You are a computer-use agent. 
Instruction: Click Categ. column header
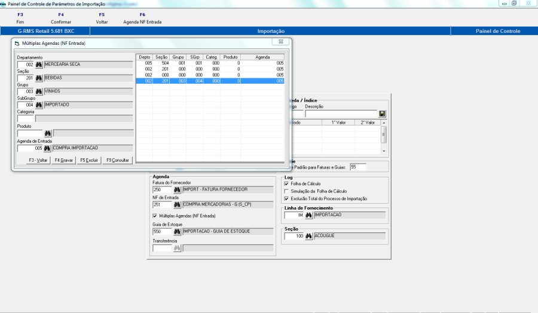pos(212,57)
